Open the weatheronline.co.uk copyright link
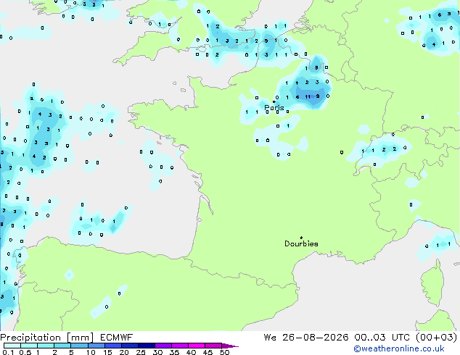This screenshot has width=460, height=355. click(399, 348)
